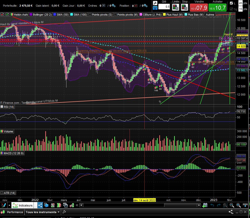Click the undo arrow icon
This screenshot has width=250, height=218.
coord(212,205)
